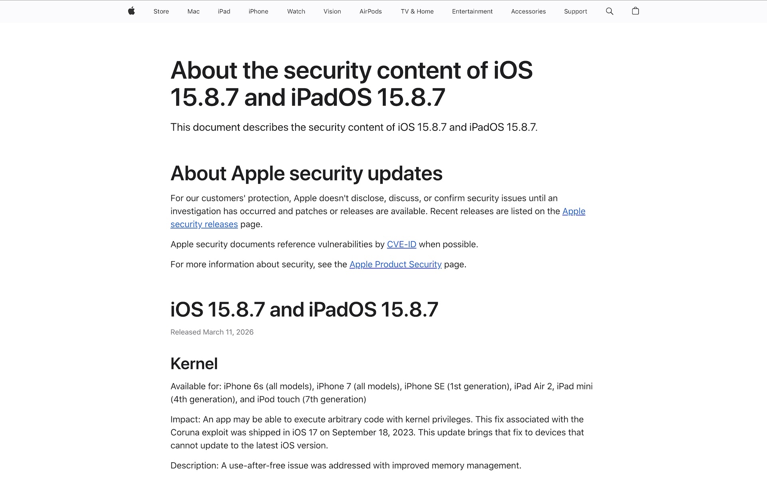Open the Watch navigation item

click(296, 11)
